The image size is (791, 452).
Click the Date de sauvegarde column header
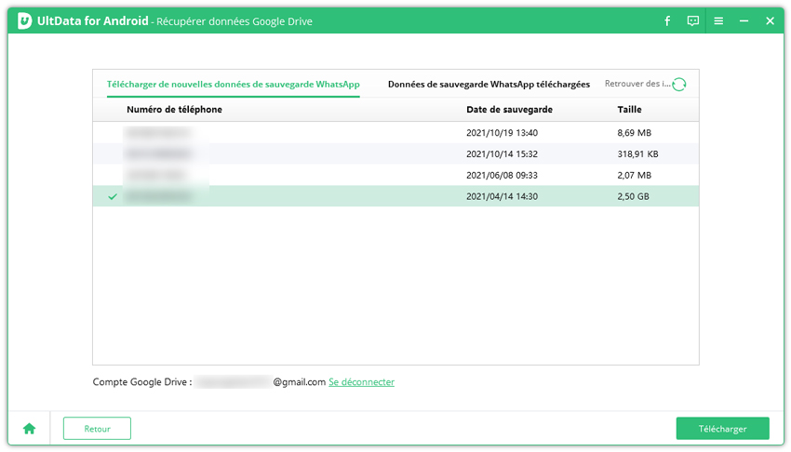[510, 110]
